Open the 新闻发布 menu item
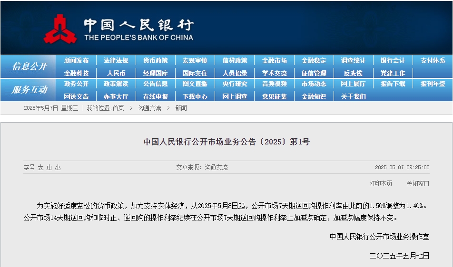This screenshot has width=453, height=267. [76, 61]
